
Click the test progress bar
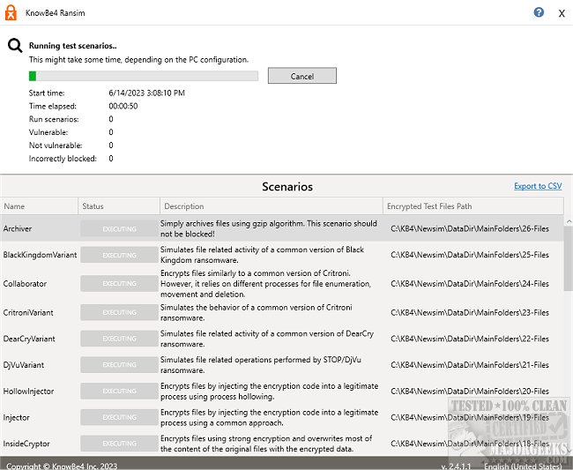143,77
